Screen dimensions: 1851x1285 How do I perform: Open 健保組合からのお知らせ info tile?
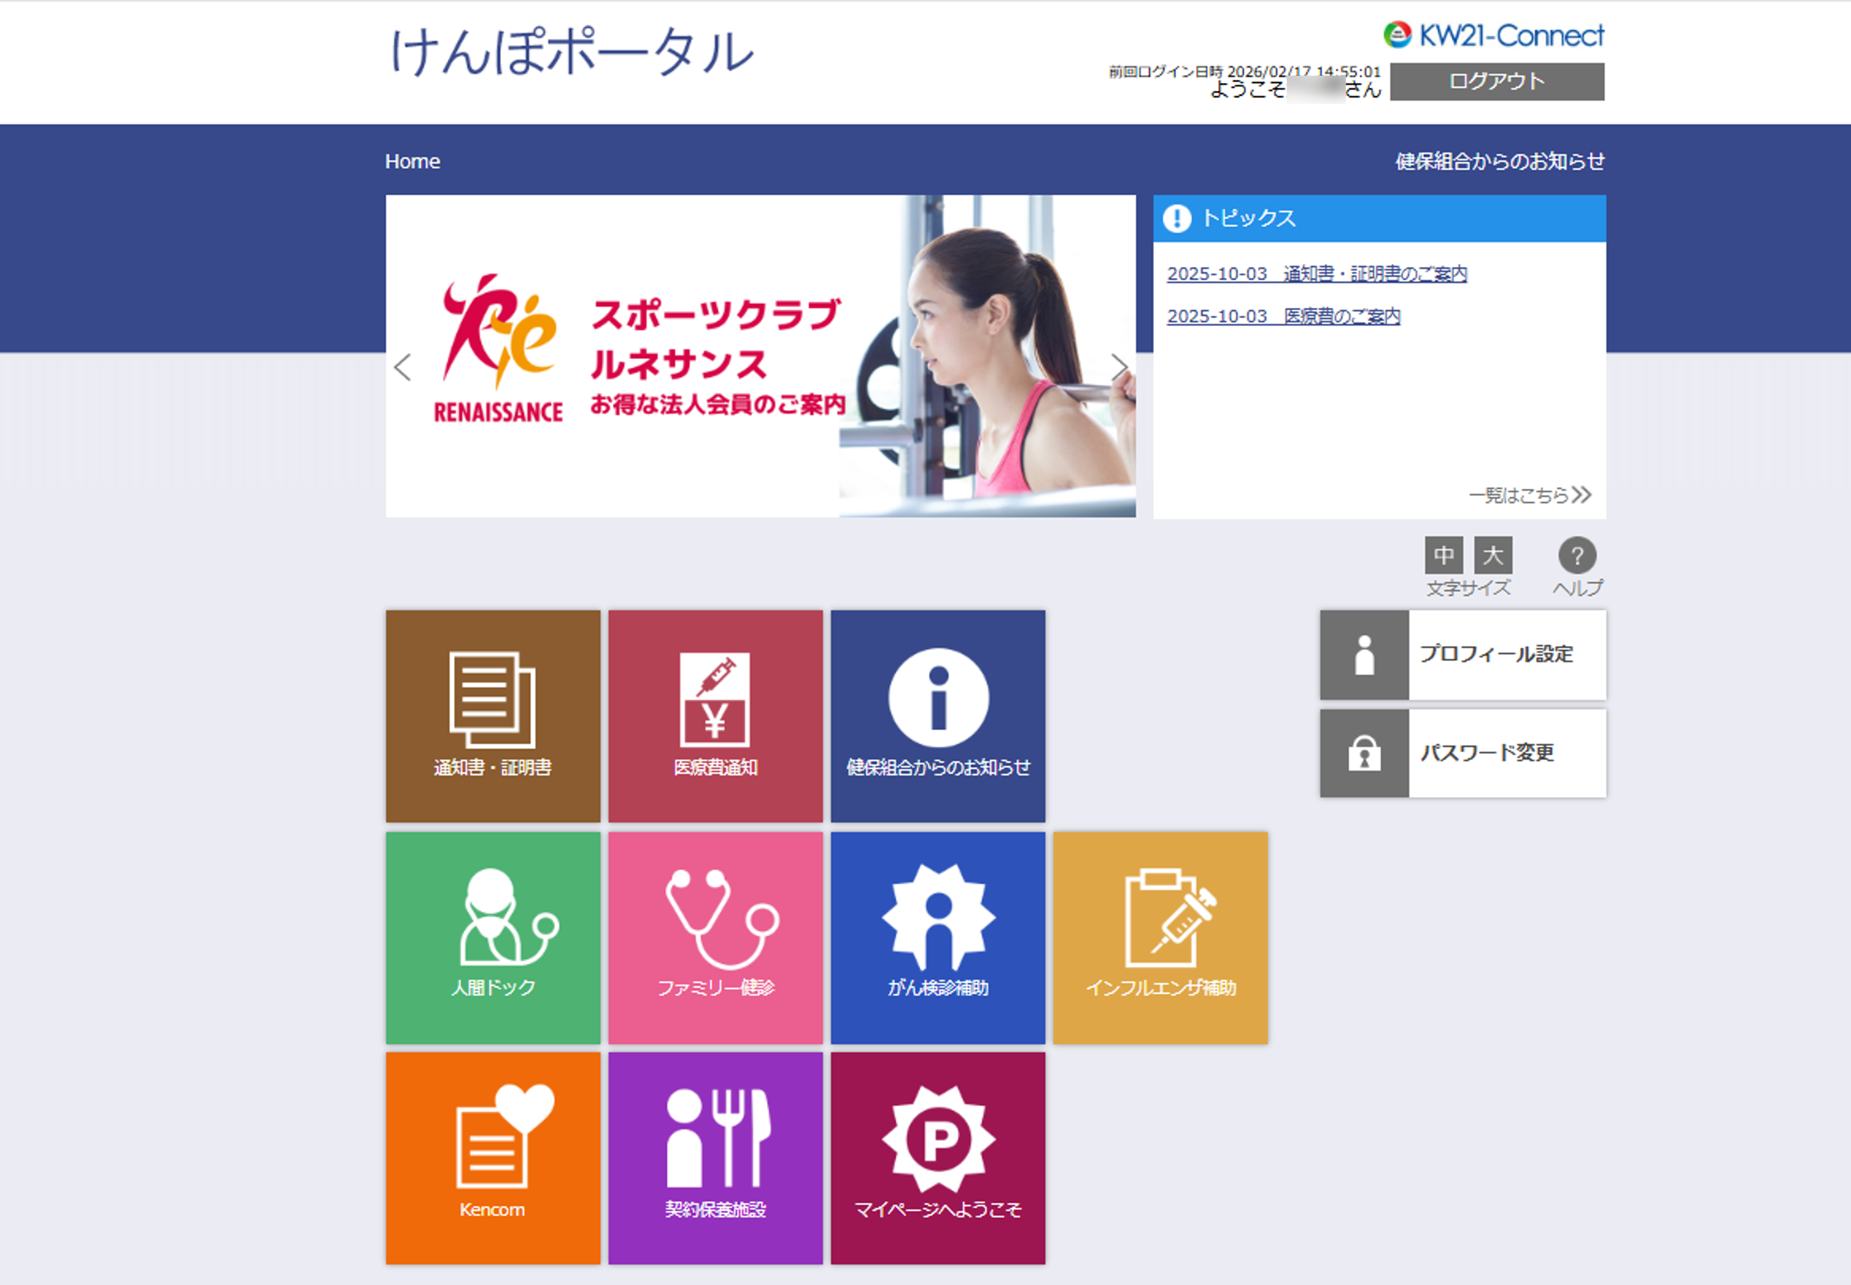937,716
